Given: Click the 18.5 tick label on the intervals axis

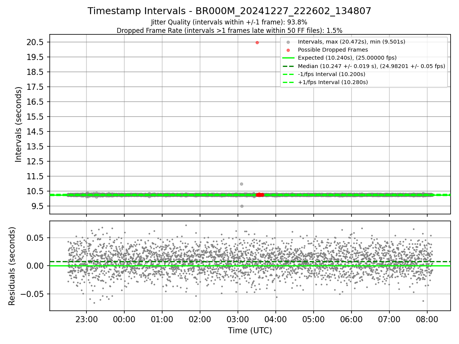Looking at the screenshot, I should pyautogui.click(x=35, y=72).
